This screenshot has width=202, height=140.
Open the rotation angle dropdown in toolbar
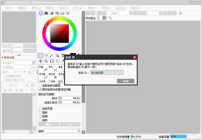click(161, 13)
